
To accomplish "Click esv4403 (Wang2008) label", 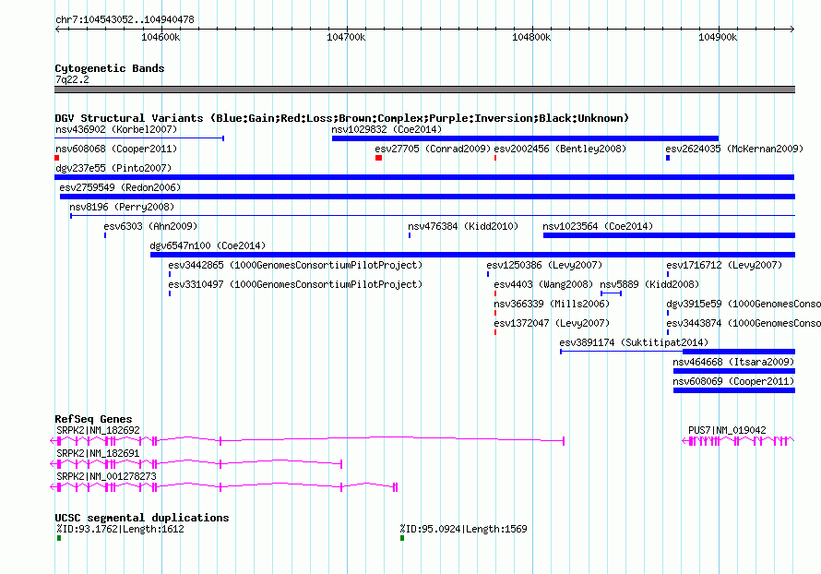I will [543, 284].
